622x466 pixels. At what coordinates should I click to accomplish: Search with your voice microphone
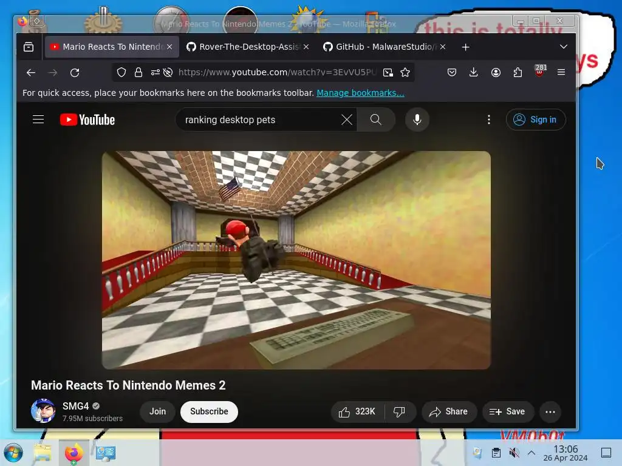click(x=417, y=120)
